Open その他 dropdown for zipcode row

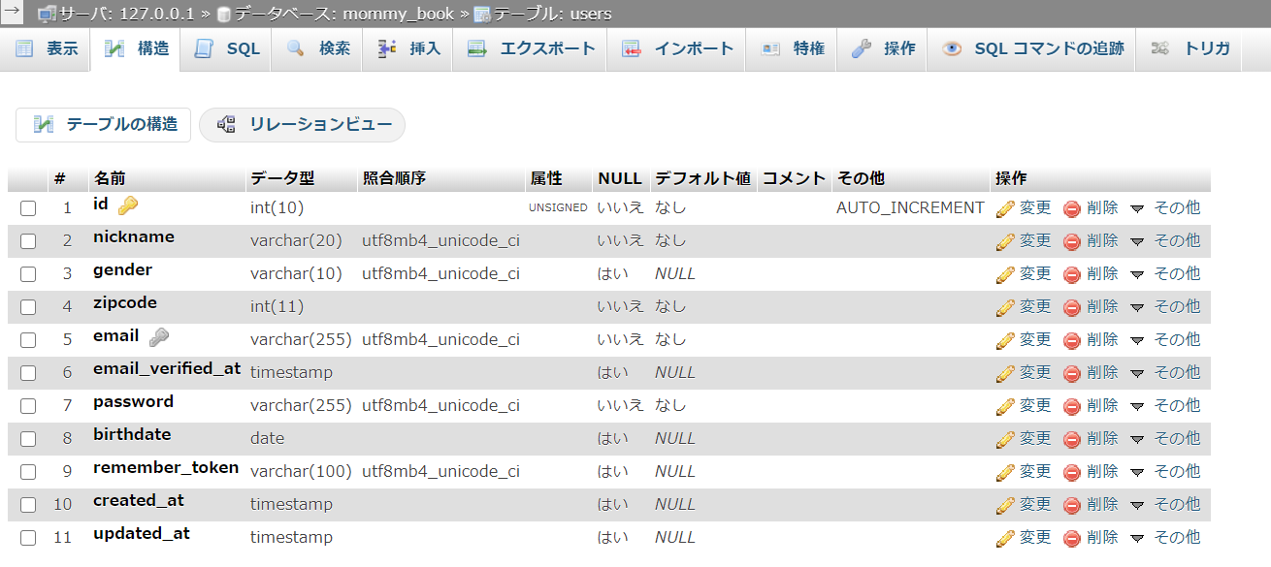pos(1165,306)
